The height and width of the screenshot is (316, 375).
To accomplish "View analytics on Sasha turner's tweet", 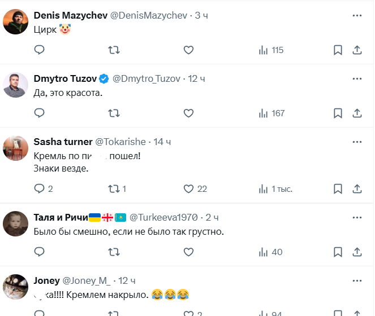I will coord(264,189).
